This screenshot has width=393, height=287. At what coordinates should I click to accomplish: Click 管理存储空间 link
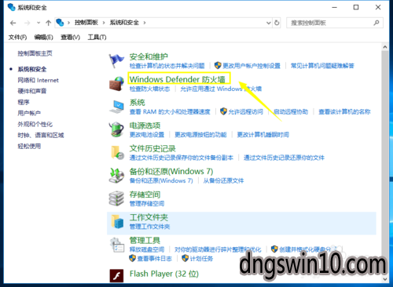147,204
